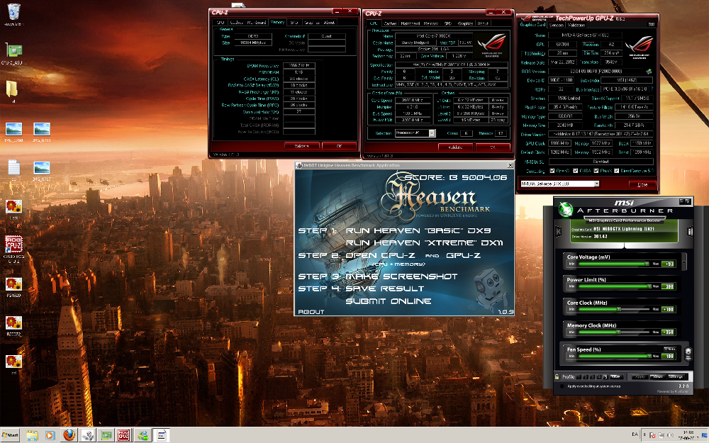Click the Power Limit value field showing 300
The image size is (709, 443).
pos(668,286)
